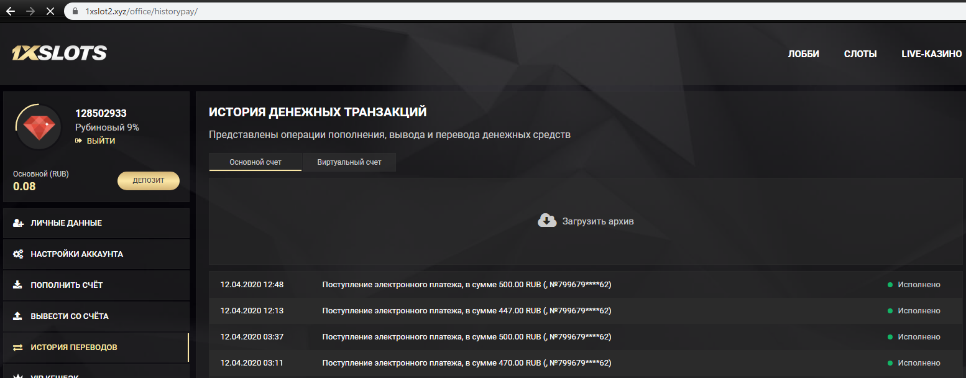Click the 0.08 balance amount
966x378 pixels.
click(24, 186)
